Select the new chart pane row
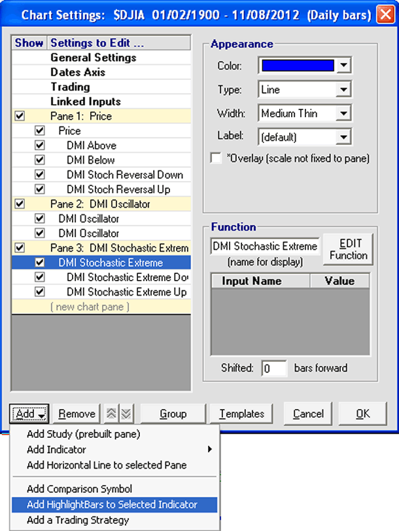The width and height of the screenshot is (399, 531). (92, 307)
